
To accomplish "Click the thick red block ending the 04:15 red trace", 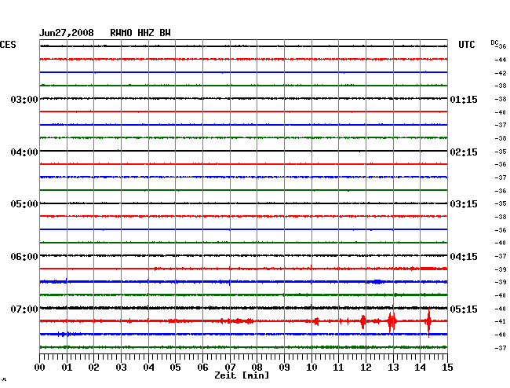I will tap(434, 269).
